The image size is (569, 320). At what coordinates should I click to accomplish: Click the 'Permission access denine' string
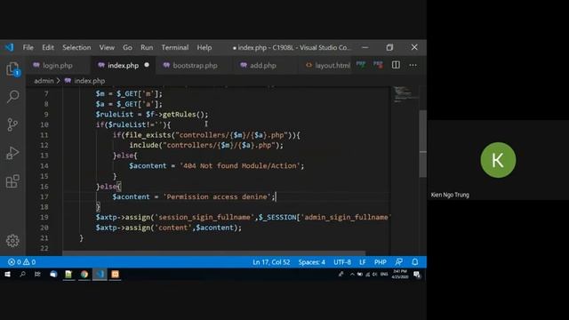[x=217, y=196]
